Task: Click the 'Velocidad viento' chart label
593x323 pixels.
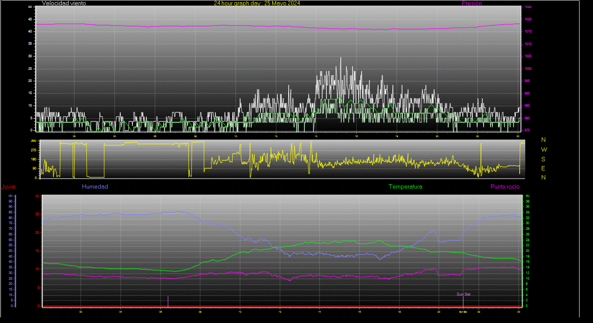Action: pos(64,3)
